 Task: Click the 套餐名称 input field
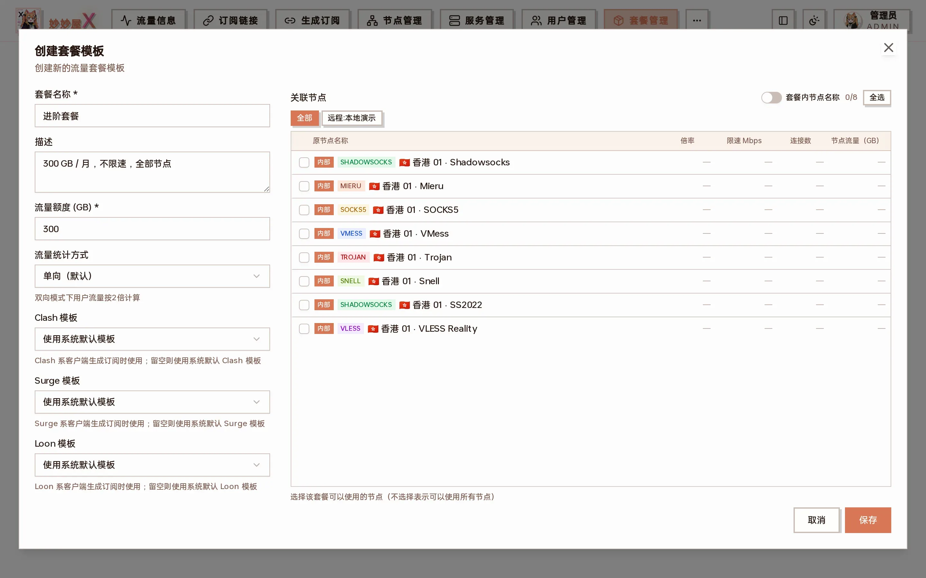[152, 116]
